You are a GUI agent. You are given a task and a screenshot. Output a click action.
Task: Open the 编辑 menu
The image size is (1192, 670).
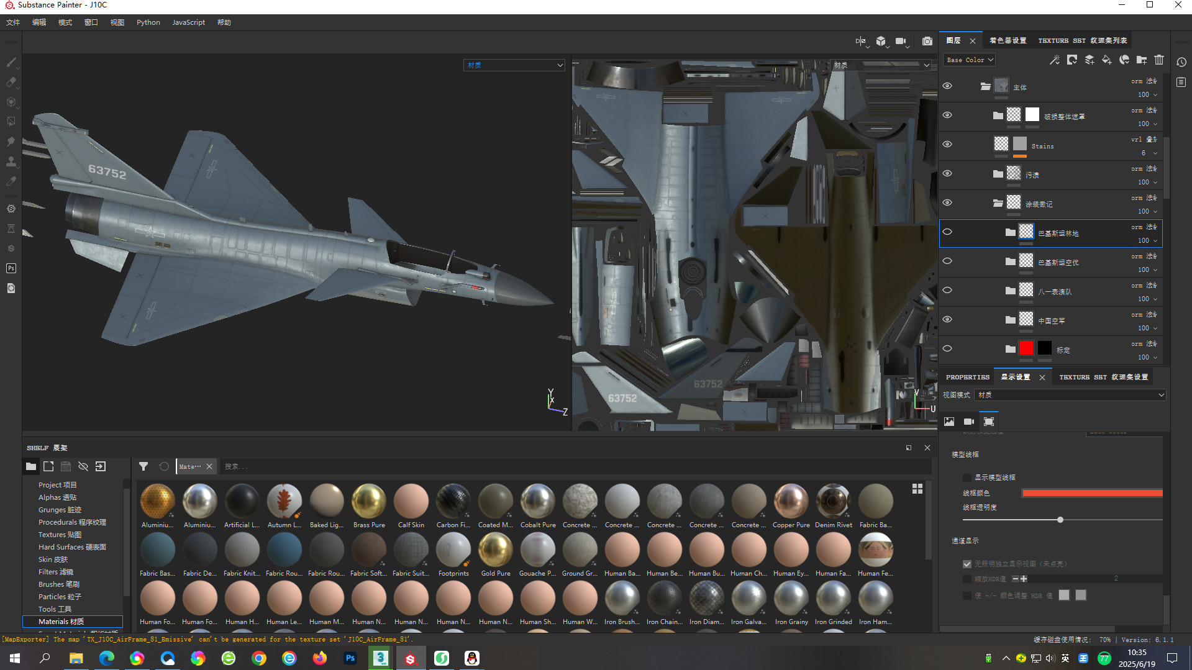click(x=39, y=22)
